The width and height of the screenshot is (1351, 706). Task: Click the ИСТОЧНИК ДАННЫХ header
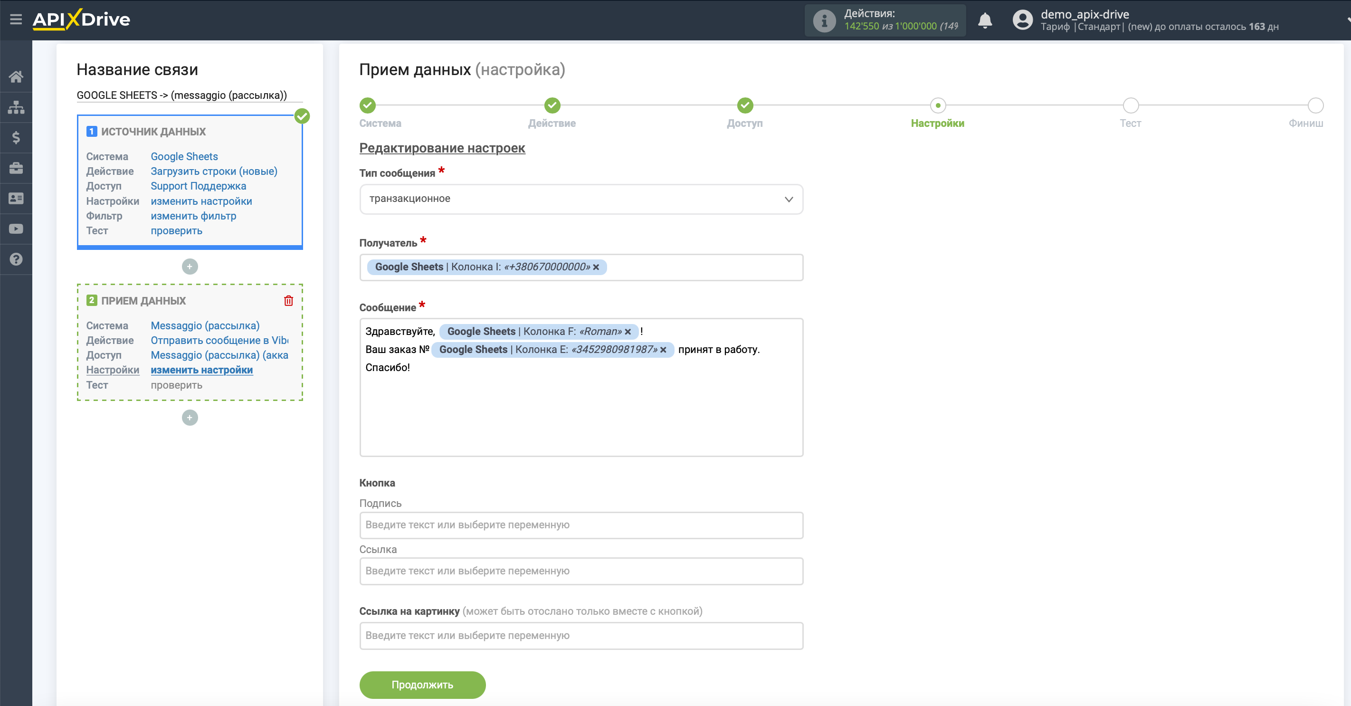[153, 131]
